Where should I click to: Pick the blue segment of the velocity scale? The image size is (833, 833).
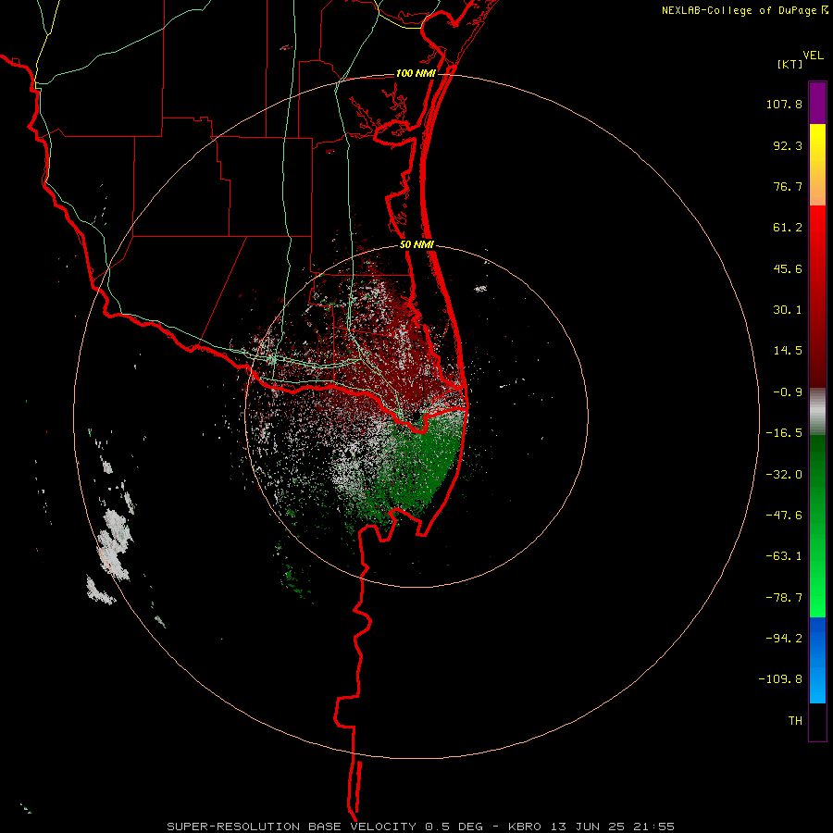click(817, 660)
